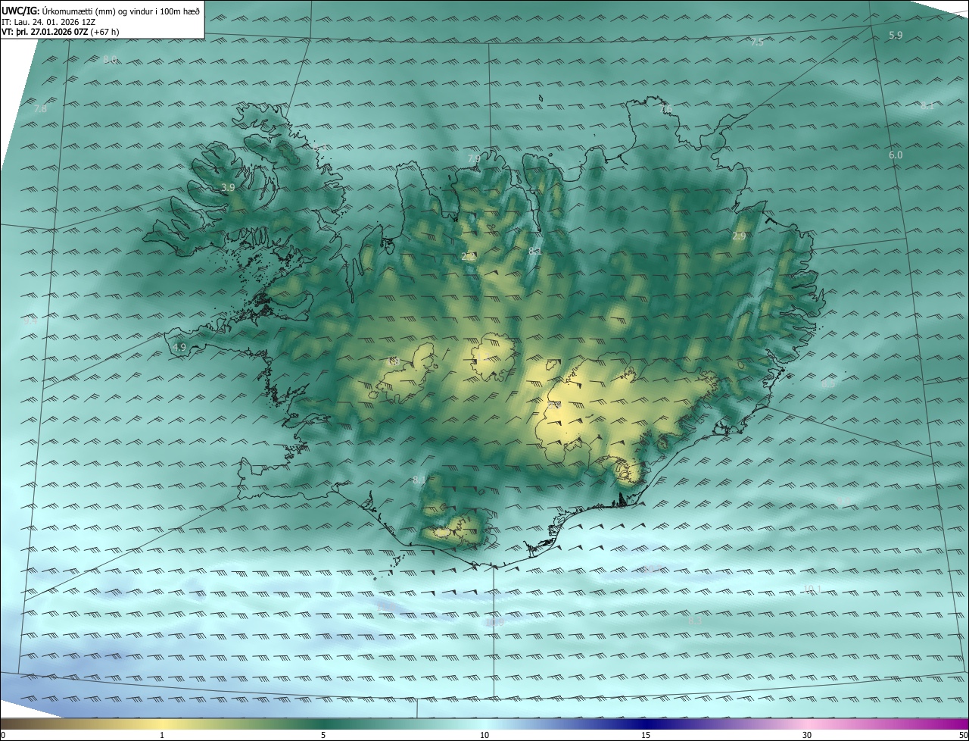The image size is (969, 741).
Task: Click the 7.9 label on north coast
Action: click(x=474, y=158)
